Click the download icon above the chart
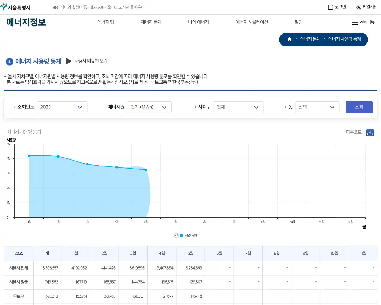381x305 pixels. [370, 133]
